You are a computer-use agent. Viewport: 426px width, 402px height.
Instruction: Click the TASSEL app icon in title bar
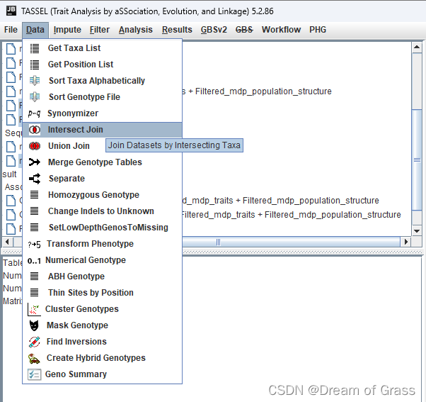(11, 11)
